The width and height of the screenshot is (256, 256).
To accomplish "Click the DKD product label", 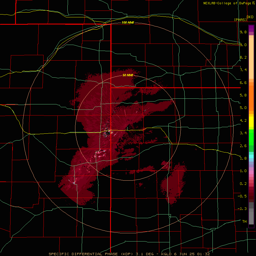I will [250, 17].
